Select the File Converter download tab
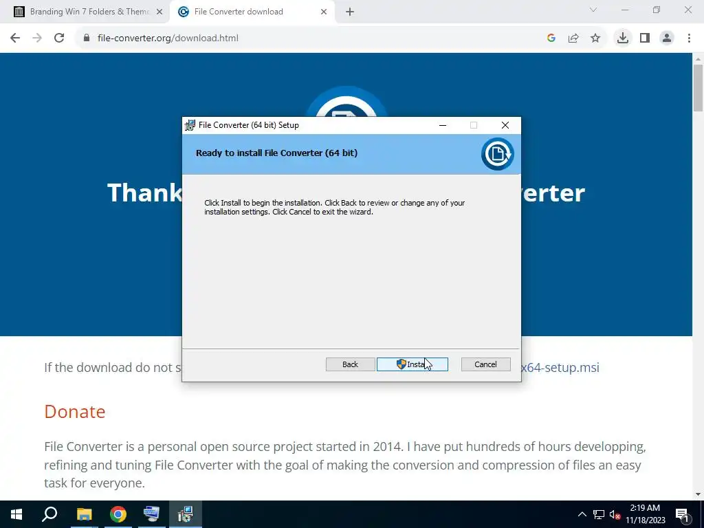This screenshot has height=528, width=704. (x=252, y=12)
